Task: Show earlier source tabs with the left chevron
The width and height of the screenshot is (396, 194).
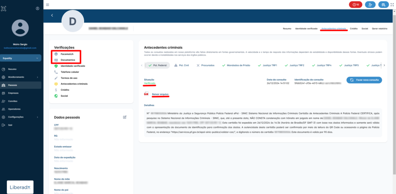Action: pos(142,65)
